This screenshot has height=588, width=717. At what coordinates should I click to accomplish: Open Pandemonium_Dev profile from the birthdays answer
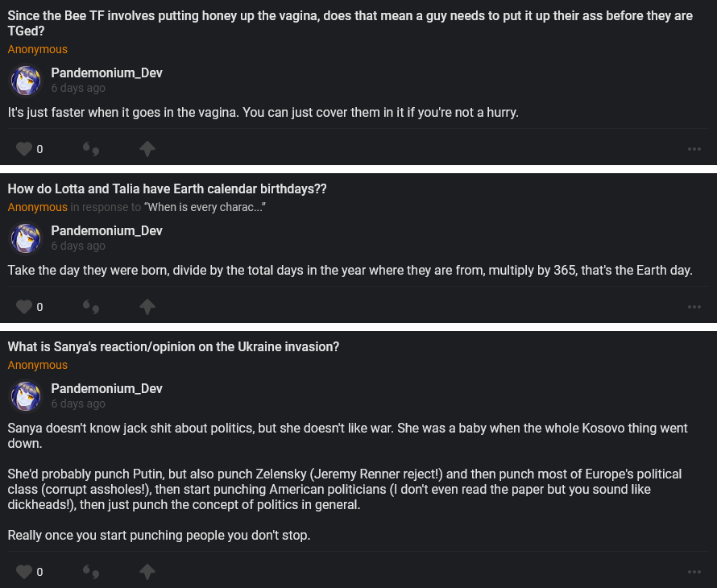[106, 231]
